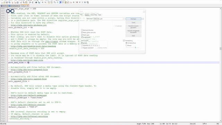
Task: Open Find using the binoculars toolbar icon
Action: coord(36,2)
